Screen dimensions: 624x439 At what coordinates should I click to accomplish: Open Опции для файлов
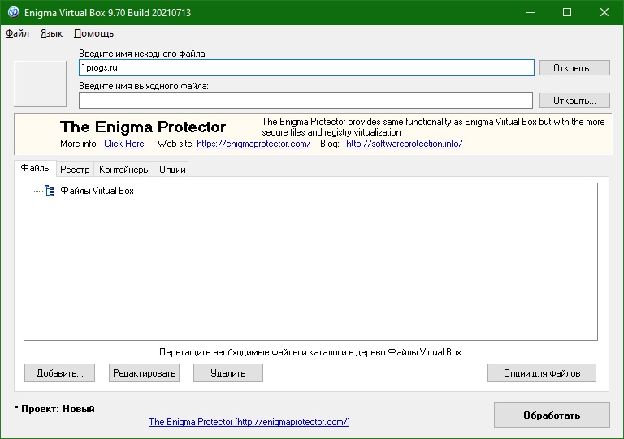pyautogui.click(x=542, y=373)
